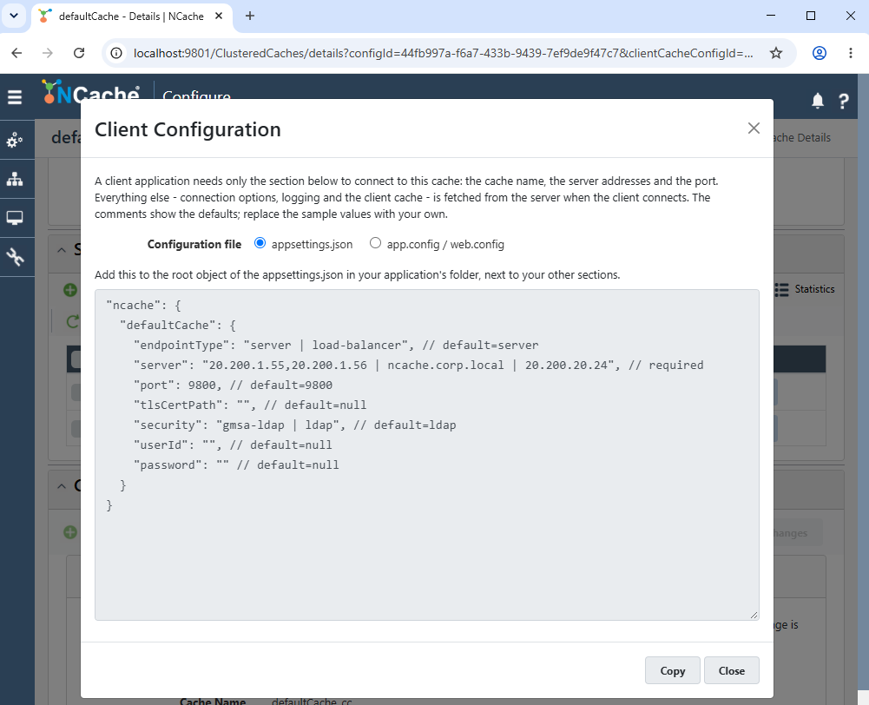Open a new browser tab

point(250,16)
